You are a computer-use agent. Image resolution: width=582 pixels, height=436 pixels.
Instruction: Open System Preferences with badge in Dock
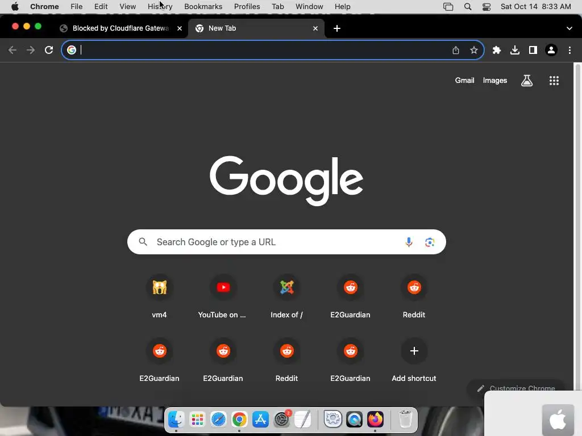point(282,420)
